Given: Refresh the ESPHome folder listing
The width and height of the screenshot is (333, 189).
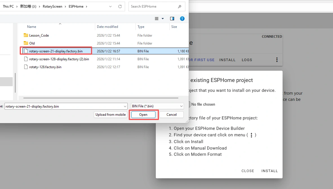Looking at the screenshot, I should point(120,6).
